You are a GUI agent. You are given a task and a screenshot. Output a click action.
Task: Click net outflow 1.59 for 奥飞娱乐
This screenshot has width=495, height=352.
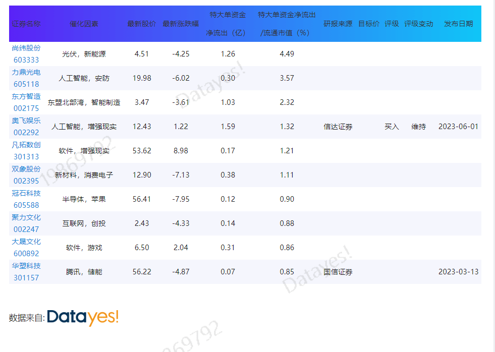point(228,127)
